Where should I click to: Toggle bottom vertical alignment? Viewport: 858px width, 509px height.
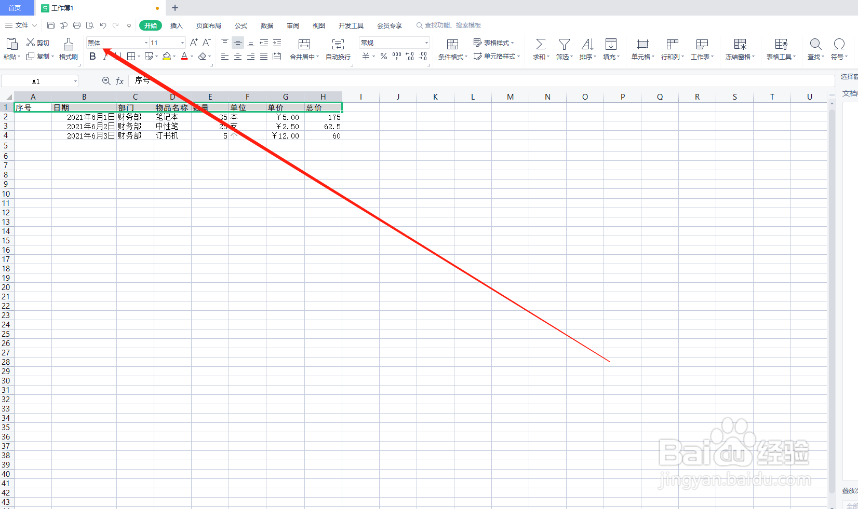(x=251, y=43)
